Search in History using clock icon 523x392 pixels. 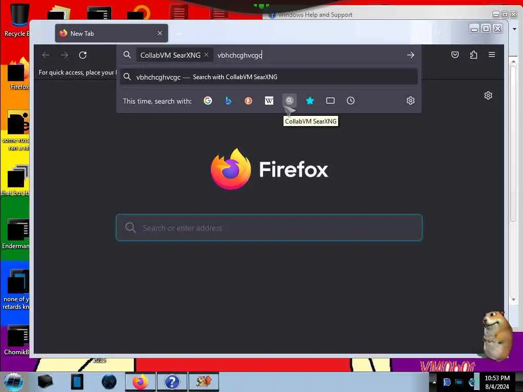click(x=350, y=101)
